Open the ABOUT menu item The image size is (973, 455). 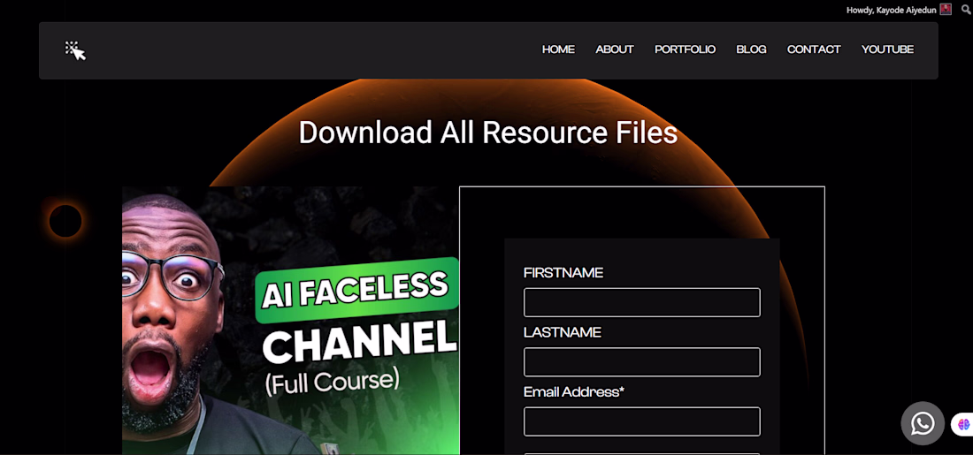615,49
